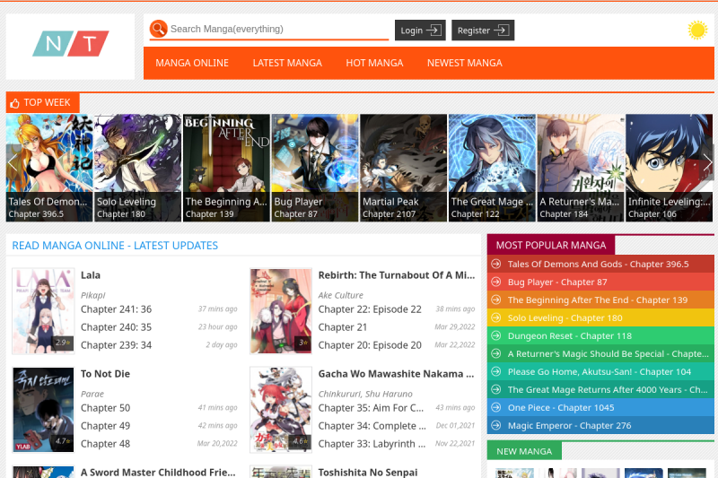Click the Lala cover thumbnail
The height and width of the screenshot is (478, 718).
[43, 311]
